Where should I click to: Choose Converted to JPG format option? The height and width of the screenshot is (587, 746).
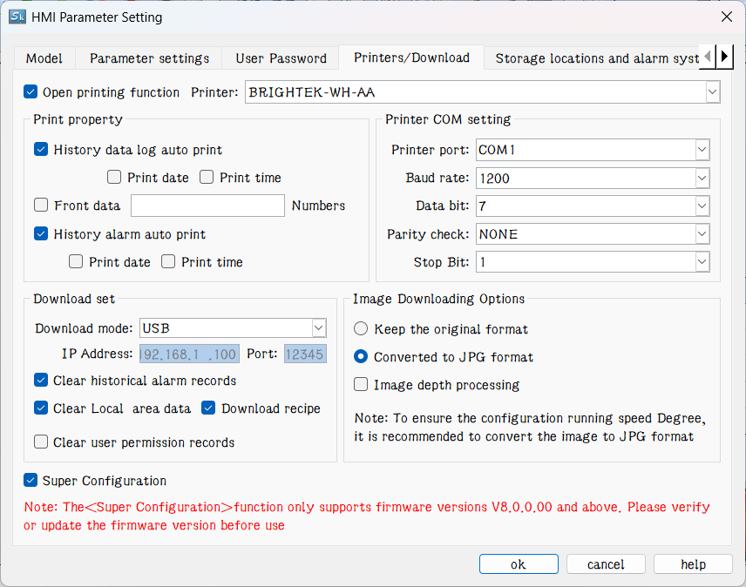coord(361,357)
